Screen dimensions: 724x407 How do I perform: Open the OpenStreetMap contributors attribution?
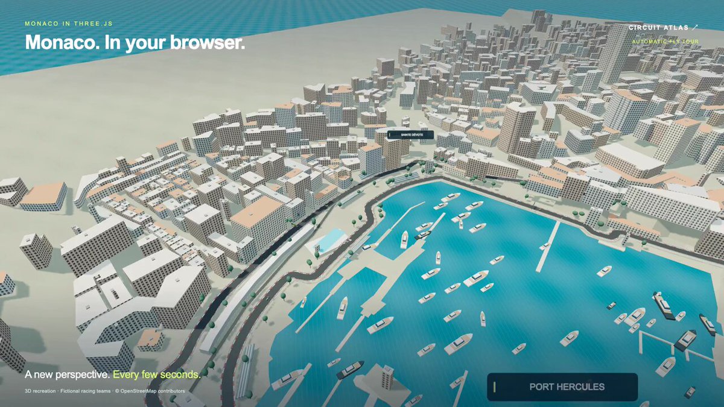pyautogui.click(x=150, y=391)
